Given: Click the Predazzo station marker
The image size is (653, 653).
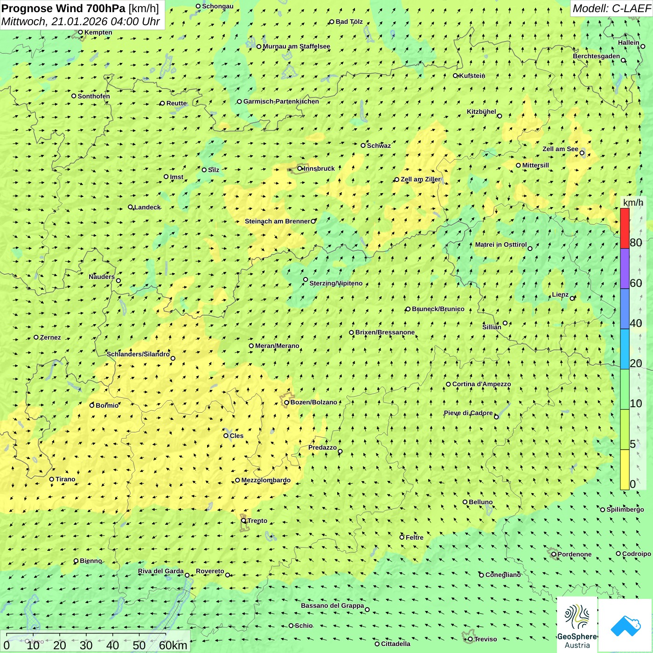Looking at the screenshot, I should pyautogui.click(x=340, y=451).
